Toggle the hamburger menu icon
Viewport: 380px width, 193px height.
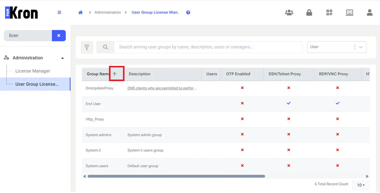tap(59, 12)
